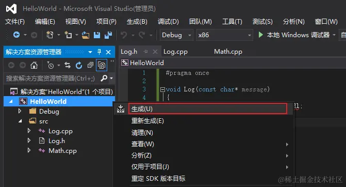This screenshot has height=187, width=346.
Task: Open the 工具(T) menu
Action: [x=232, y=22]
